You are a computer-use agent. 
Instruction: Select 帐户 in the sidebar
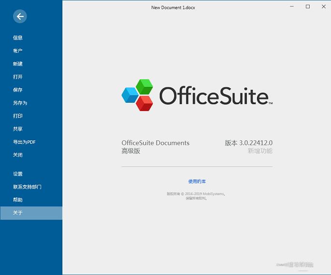click(18, 51)
